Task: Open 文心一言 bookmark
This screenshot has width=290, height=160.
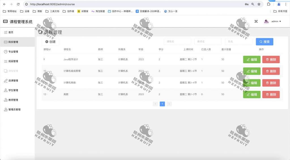Action: [x=171, y=11]
